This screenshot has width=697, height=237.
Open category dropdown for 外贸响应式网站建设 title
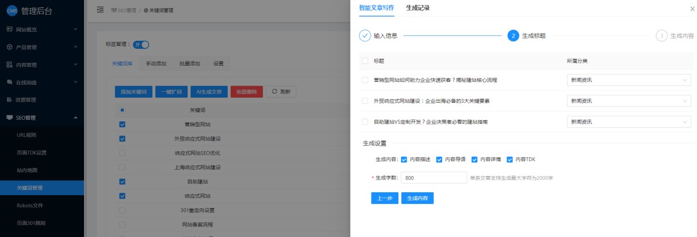point(628,101)
